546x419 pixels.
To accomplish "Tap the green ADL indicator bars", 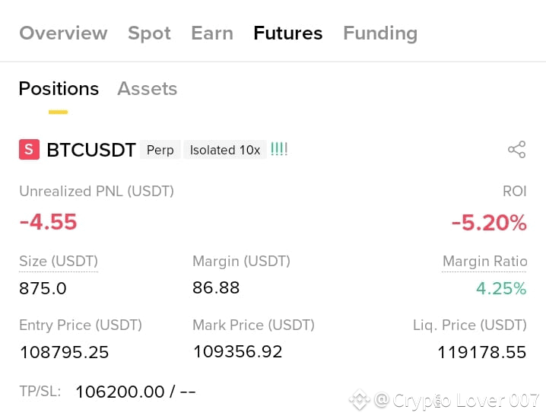I will 279,149.
